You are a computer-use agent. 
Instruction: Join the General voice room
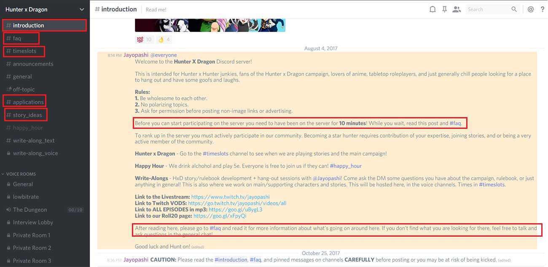45,184
